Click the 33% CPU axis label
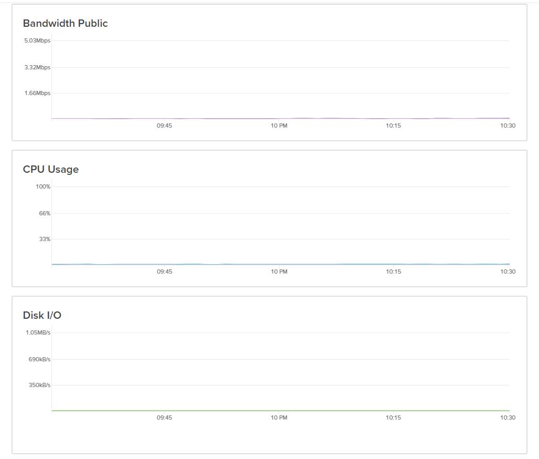539x459 pixels. (x=45, y=239)
